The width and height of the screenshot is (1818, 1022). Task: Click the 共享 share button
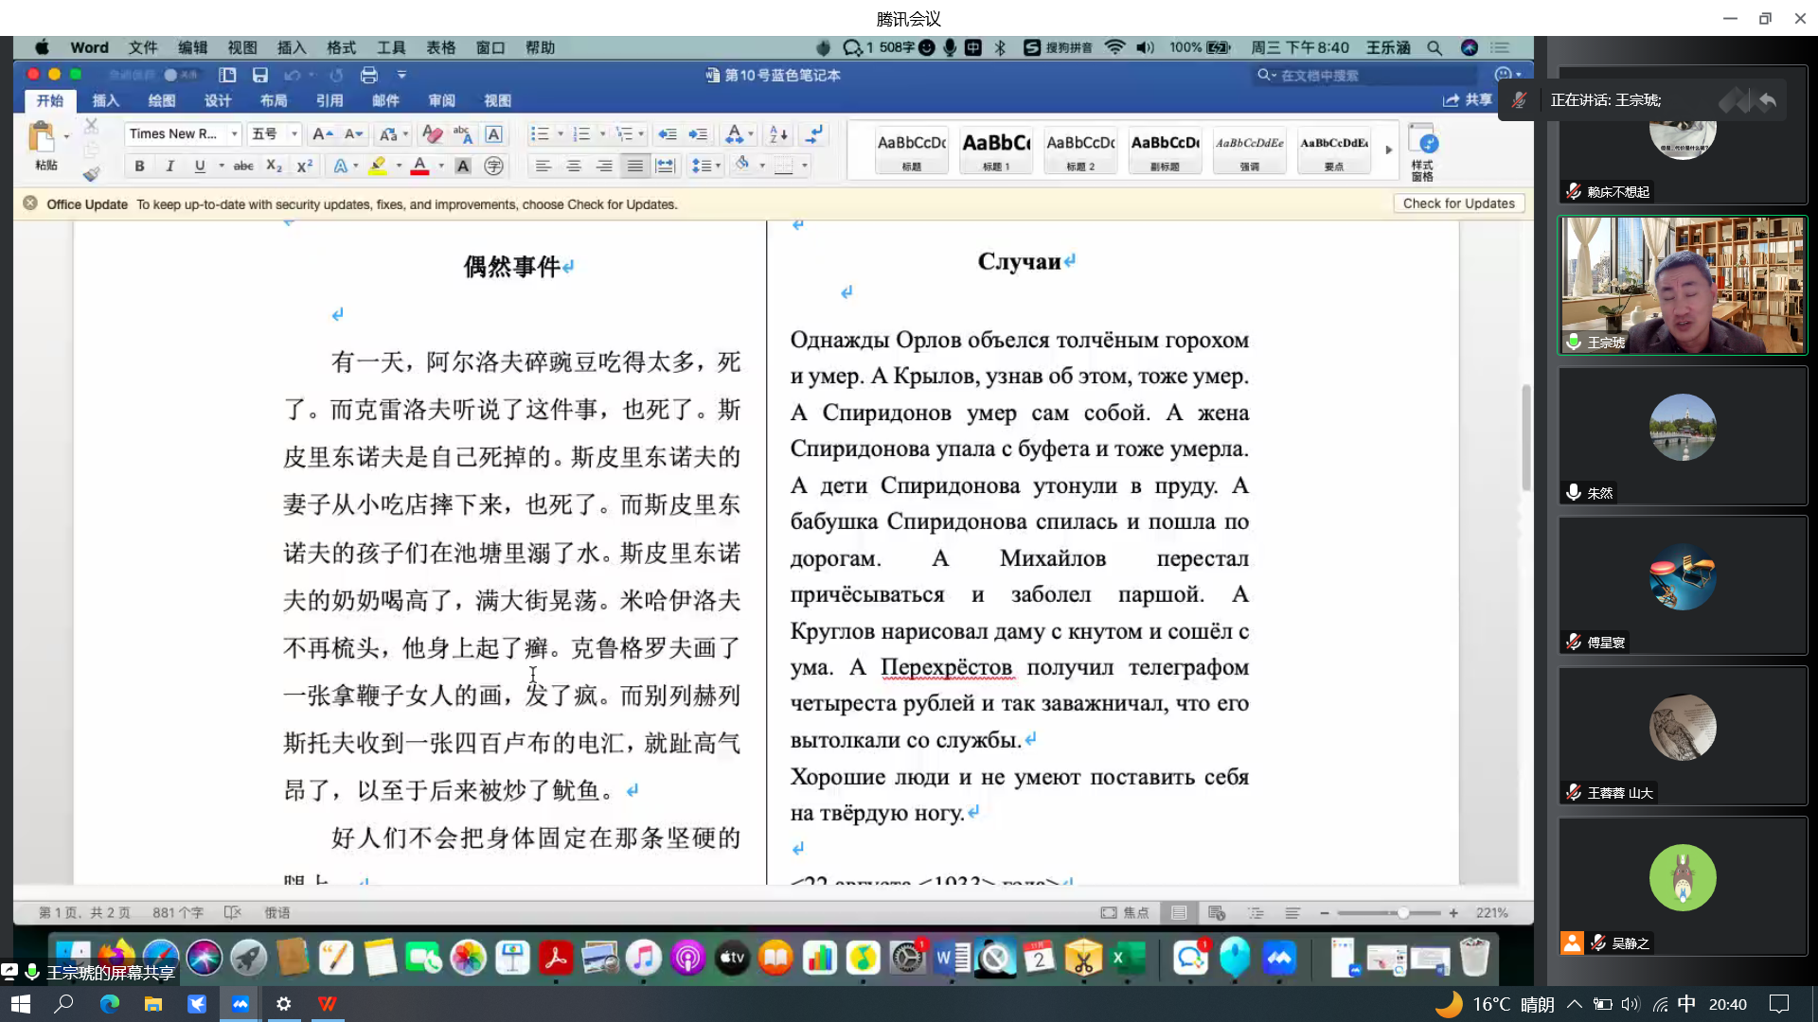click(x=1468, y=99)
